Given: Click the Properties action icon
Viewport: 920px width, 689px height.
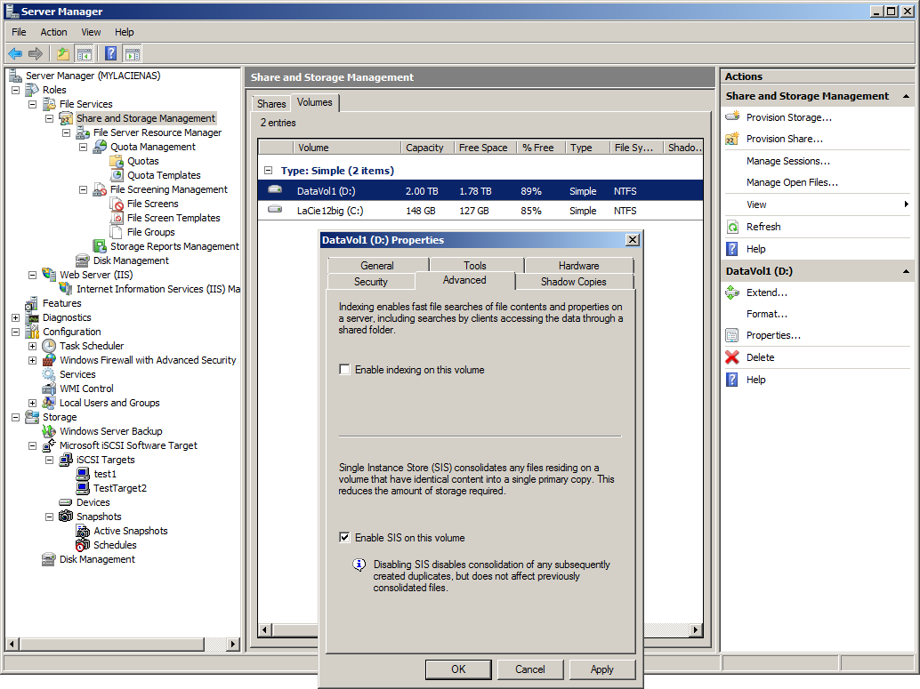Looking at the screenshot, I should pos(732,335).
